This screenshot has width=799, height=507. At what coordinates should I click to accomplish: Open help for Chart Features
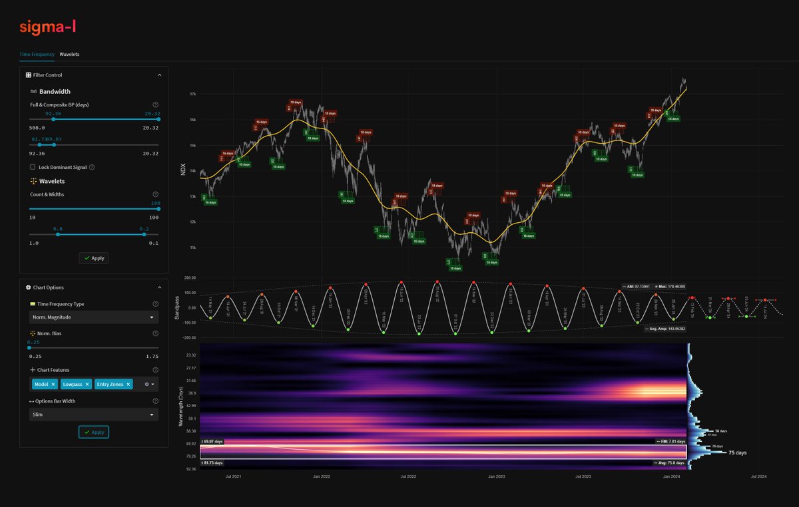point(155,369)
